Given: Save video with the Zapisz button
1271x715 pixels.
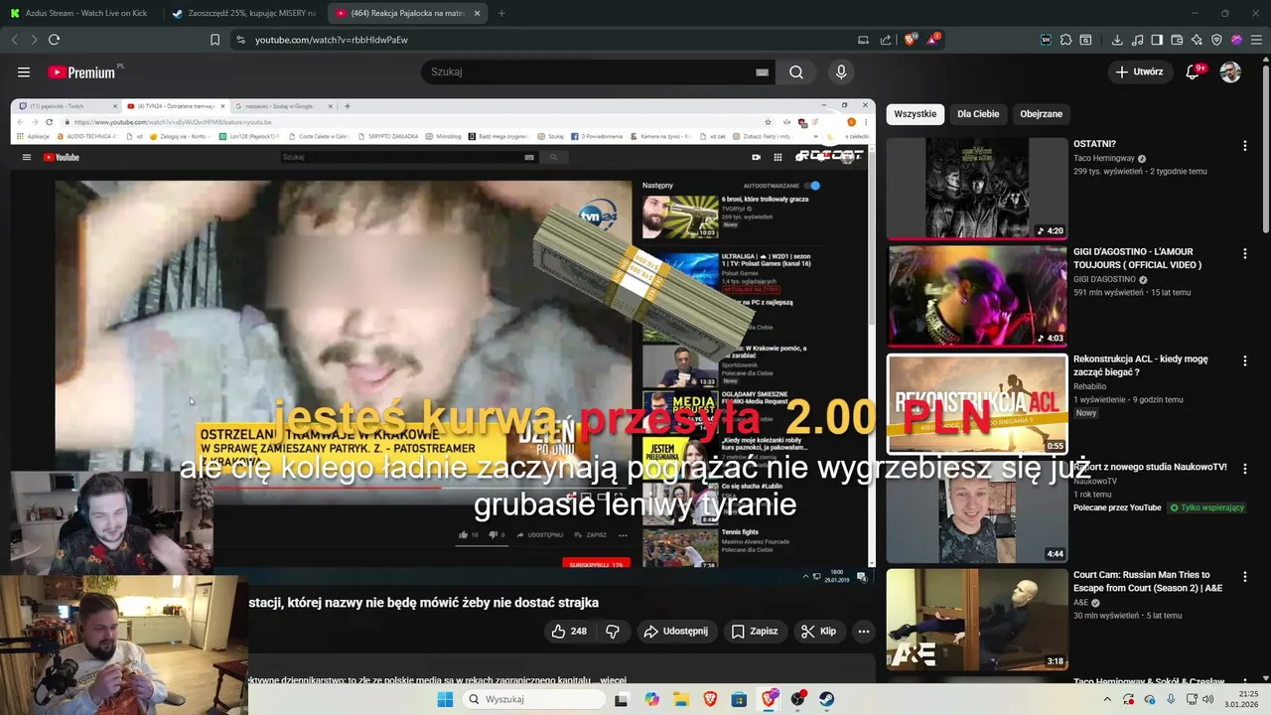Looking at the screenshot, I should tap(755, 631).
